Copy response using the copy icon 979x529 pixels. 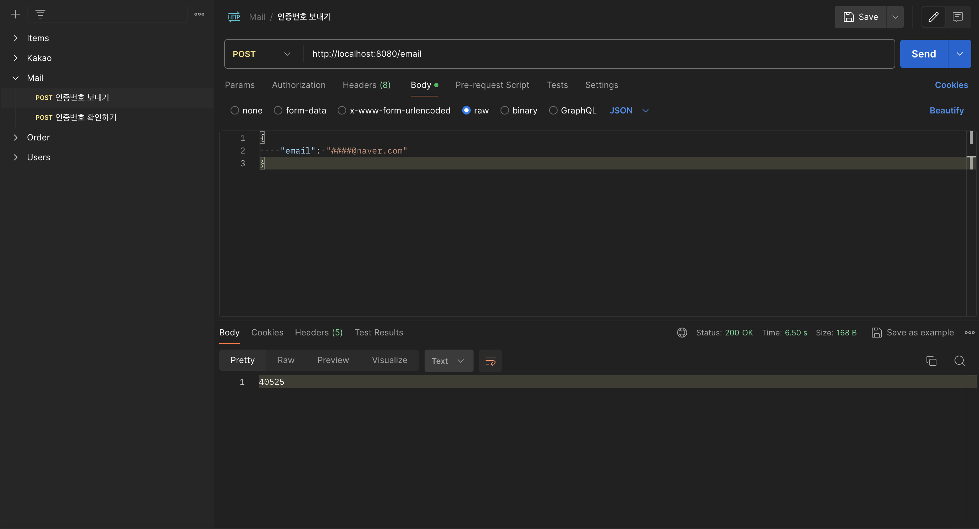click(931, 361)
